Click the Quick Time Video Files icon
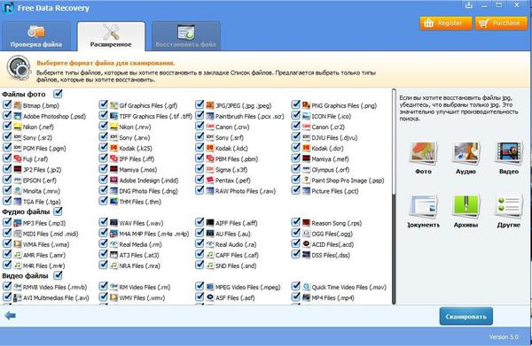 point(307,287)
